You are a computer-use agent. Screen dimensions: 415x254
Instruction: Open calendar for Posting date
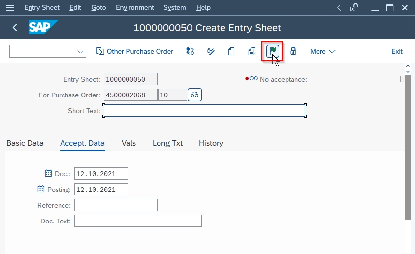[x=41, y=189]
